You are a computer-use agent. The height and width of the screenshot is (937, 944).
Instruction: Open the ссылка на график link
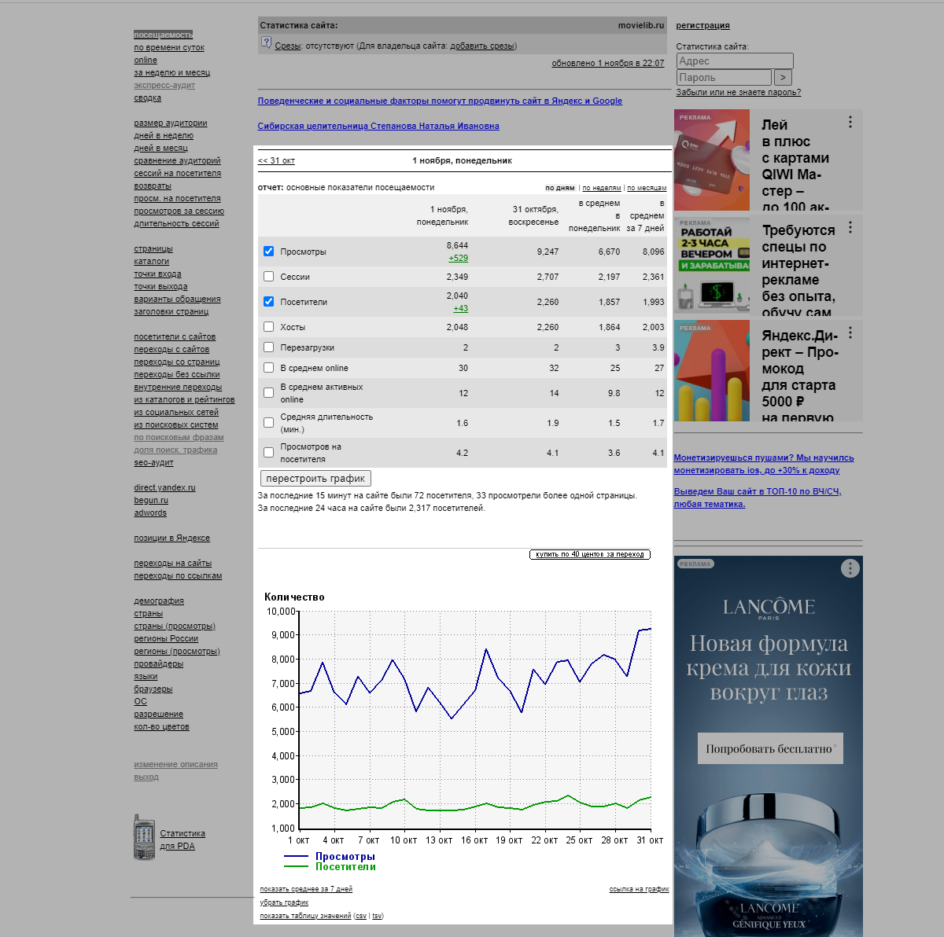point(639,889)
